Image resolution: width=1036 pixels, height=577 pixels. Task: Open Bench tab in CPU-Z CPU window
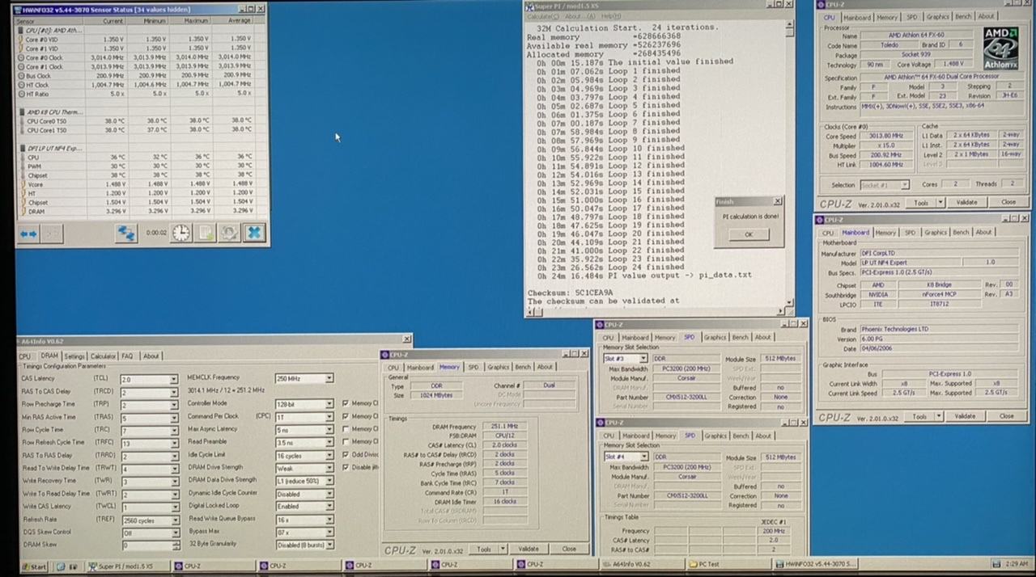coord(964,17)
